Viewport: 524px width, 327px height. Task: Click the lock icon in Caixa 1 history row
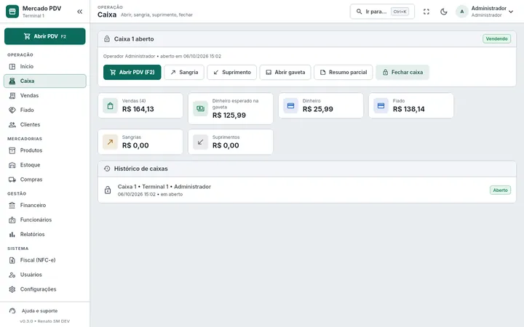108,190
